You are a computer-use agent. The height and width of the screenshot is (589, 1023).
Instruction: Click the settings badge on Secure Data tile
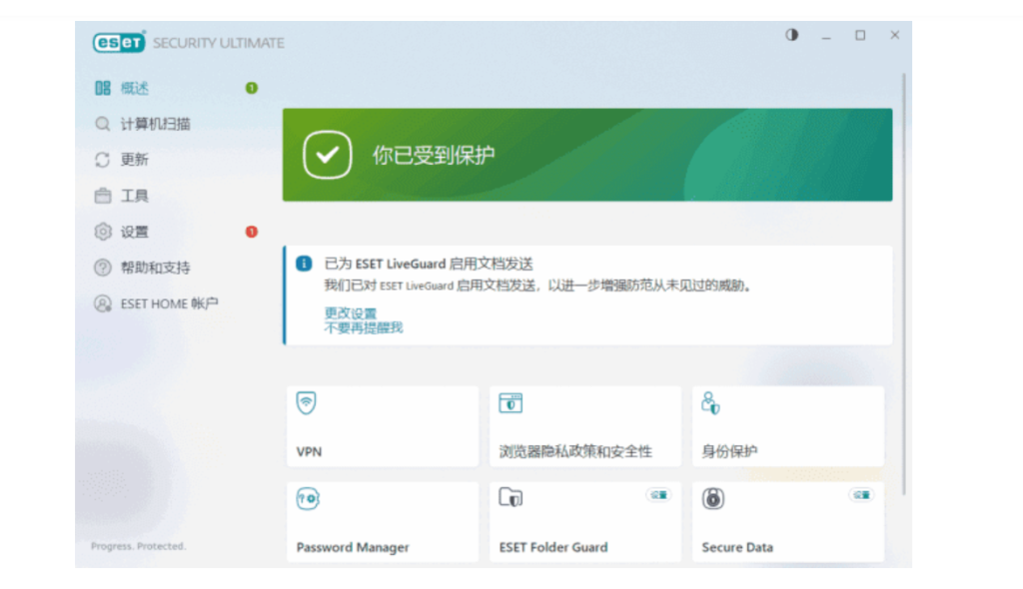click(860, 494)
